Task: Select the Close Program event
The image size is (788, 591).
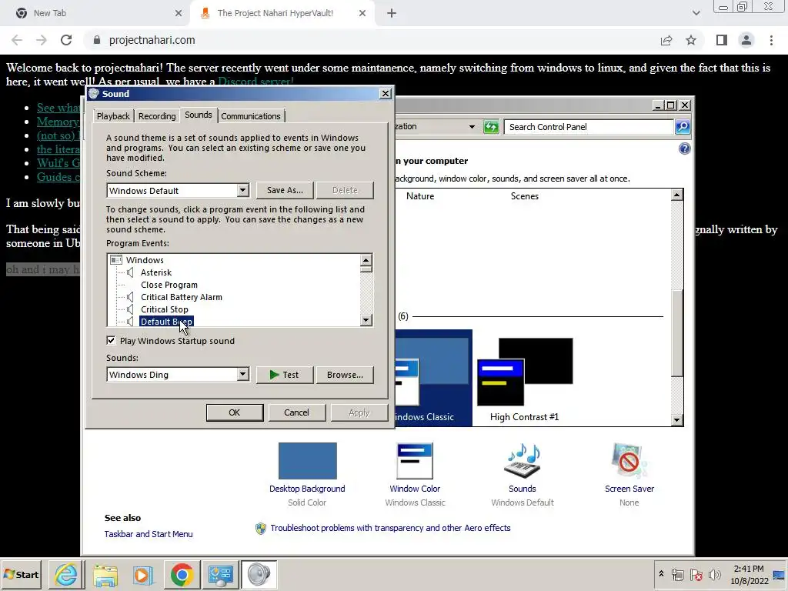Action: [x=169, y=285]
